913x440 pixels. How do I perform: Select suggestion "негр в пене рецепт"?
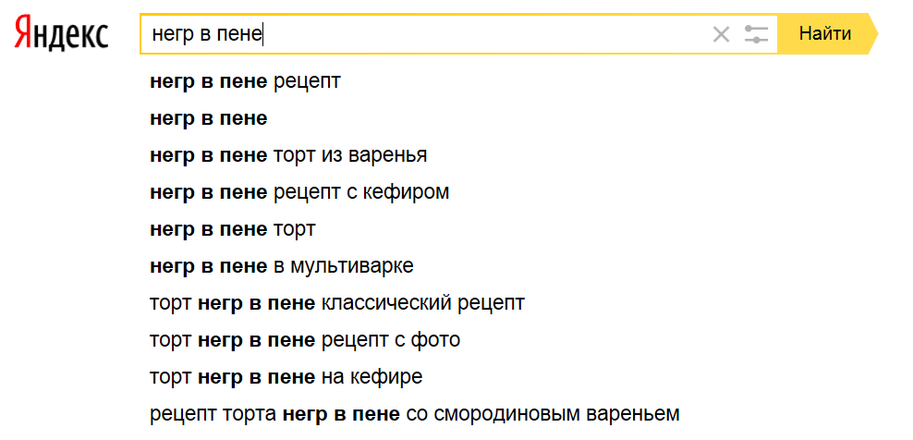coord(245,81)
